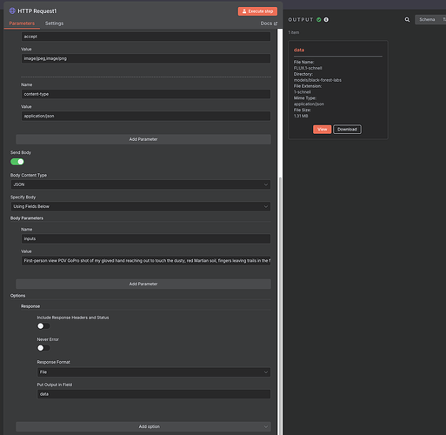View the data binary file
Screen dimensions: 446x435
[322, 130]
